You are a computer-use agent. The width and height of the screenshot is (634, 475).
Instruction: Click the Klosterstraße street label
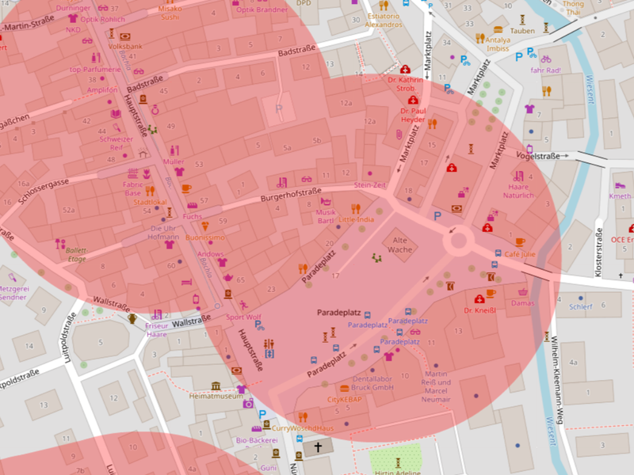598,253
